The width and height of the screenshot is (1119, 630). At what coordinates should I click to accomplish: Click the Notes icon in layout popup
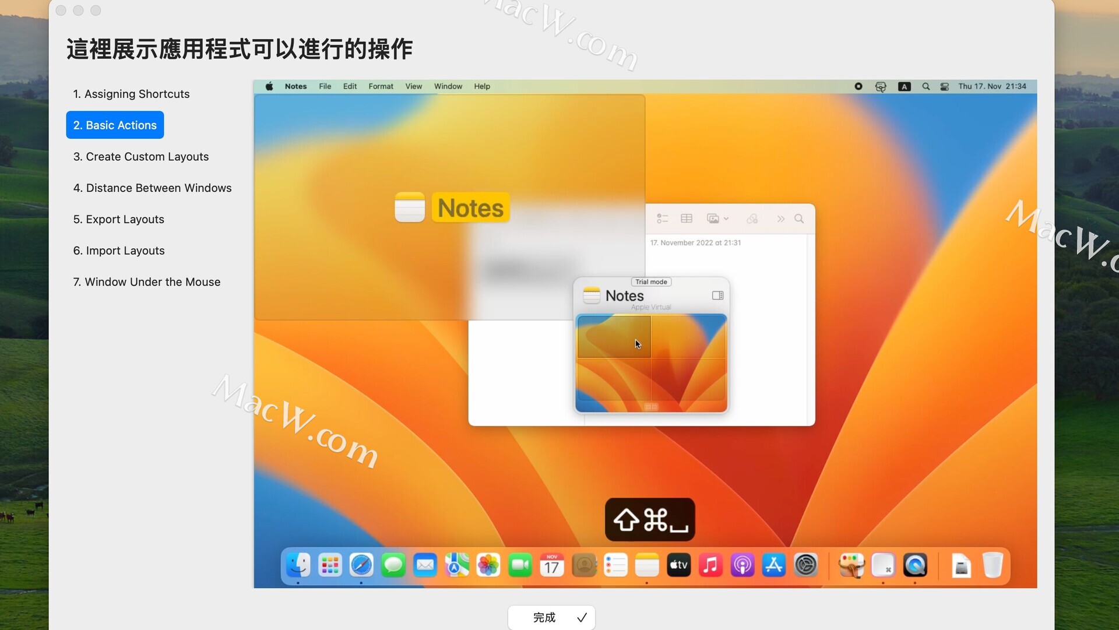click(x=592, y=295)
